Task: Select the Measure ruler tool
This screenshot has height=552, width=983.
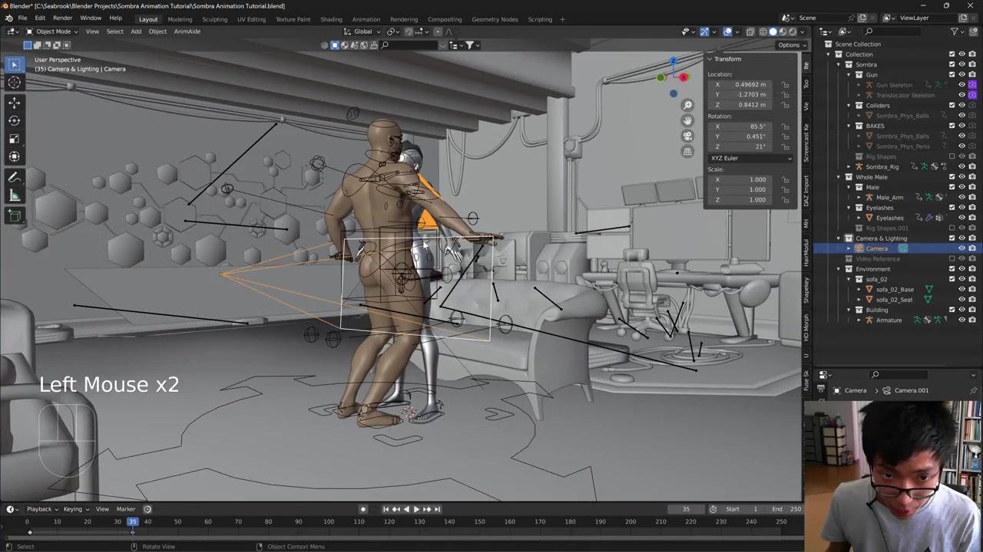Action: click(14, 196)
